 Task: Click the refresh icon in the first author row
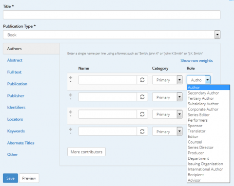coord(142,80)
